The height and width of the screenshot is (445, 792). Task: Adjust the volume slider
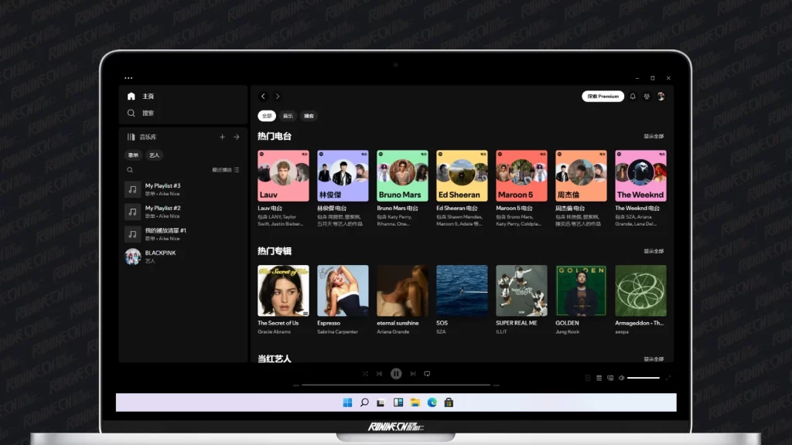[643, 378]
